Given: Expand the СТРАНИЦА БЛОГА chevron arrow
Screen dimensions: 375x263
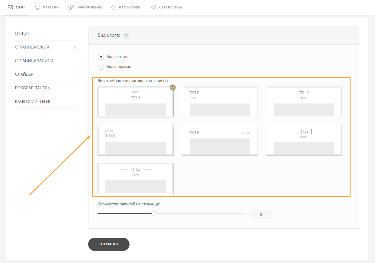Looking at the screenshot, I should (x=75, y=47).
